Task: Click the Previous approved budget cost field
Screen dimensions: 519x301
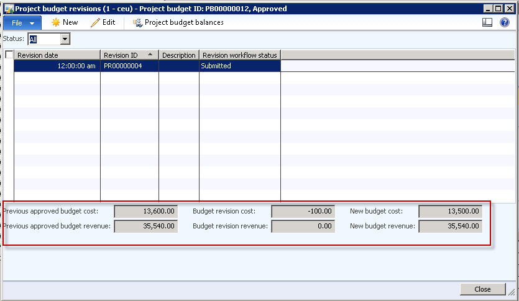Action: click(x=145, y=212)
